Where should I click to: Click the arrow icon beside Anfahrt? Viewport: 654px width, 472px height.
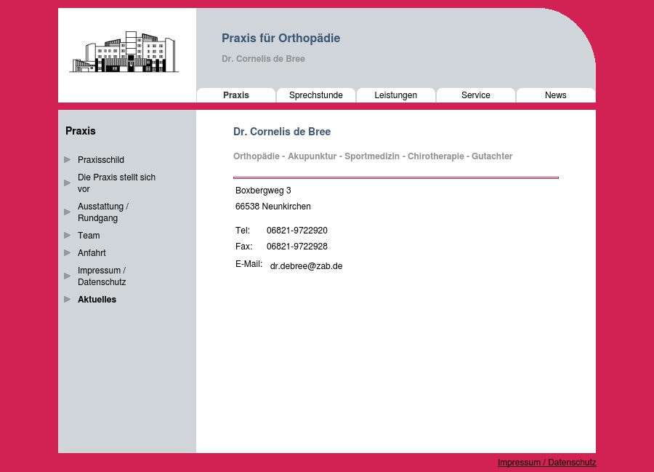click(68, 252)
